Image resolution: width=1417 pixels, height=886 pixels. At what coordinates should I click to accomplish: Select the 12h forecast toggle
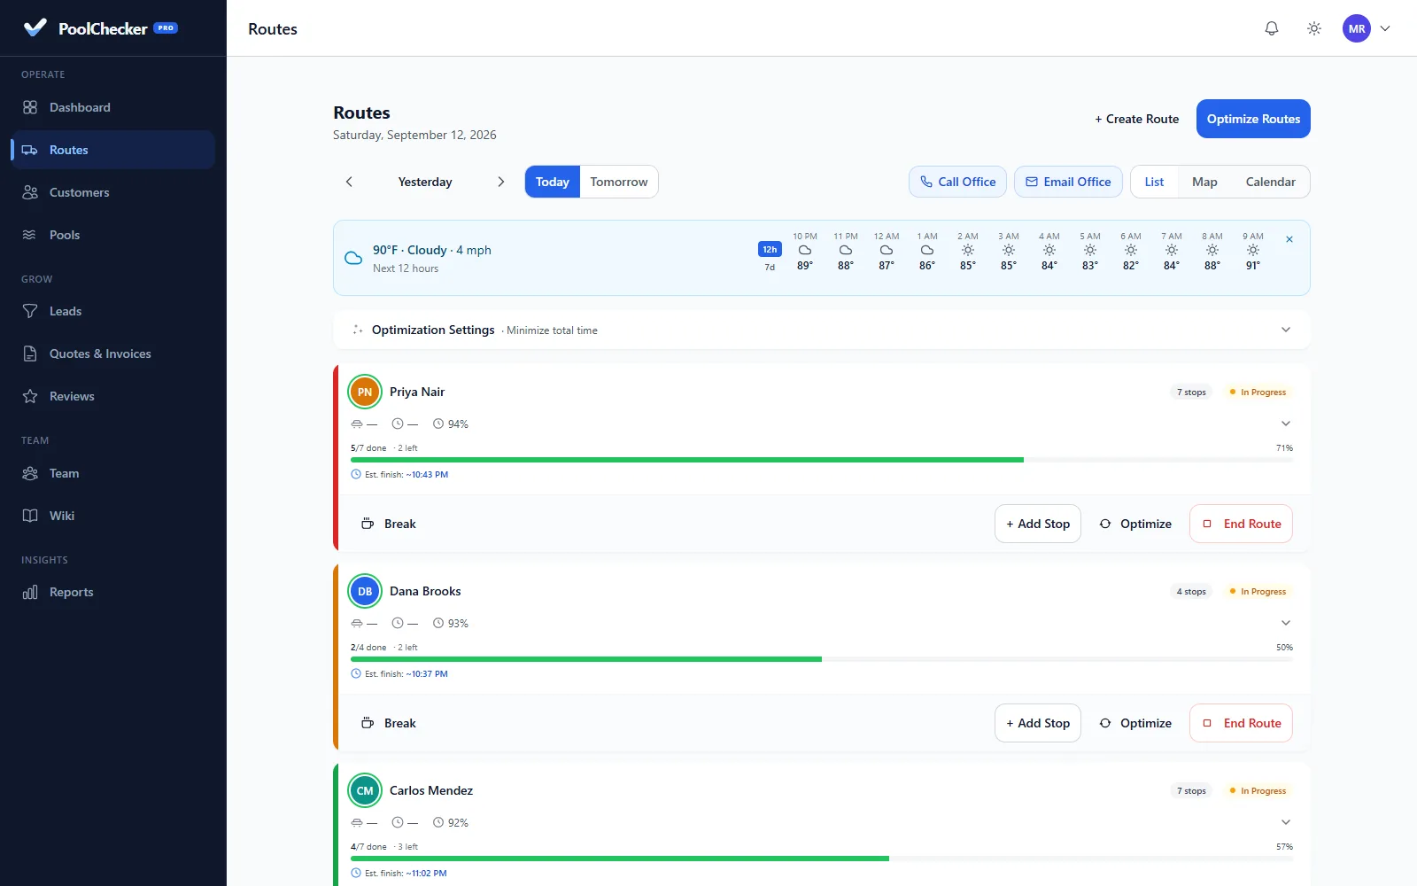(x=770, y=249)
